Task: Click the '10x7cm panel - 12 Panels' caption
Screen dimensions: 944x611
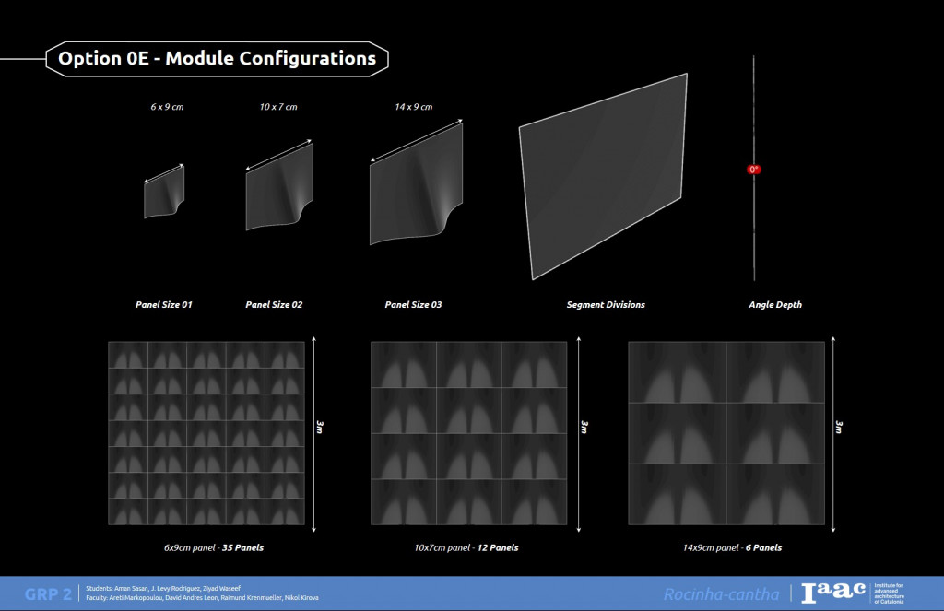Action: click(x=466, y=547)
